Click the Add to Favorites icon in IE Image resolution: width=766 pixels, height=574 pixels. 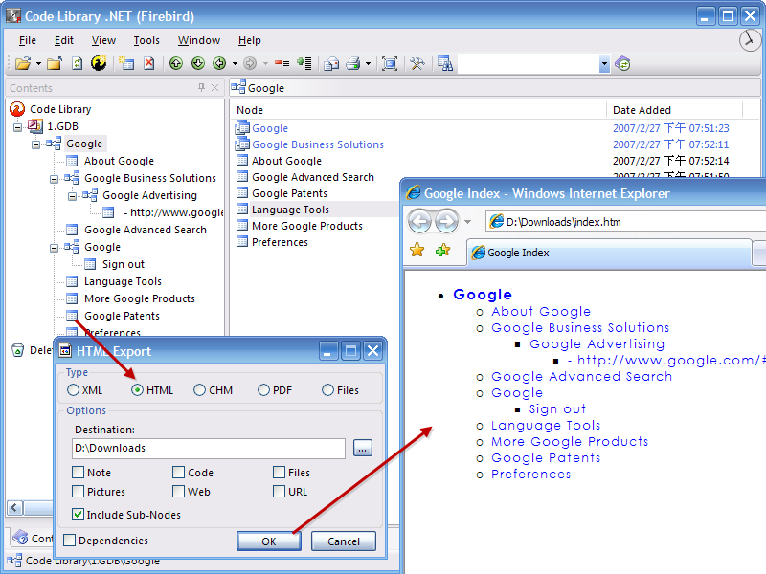click(x=443, y=251)
